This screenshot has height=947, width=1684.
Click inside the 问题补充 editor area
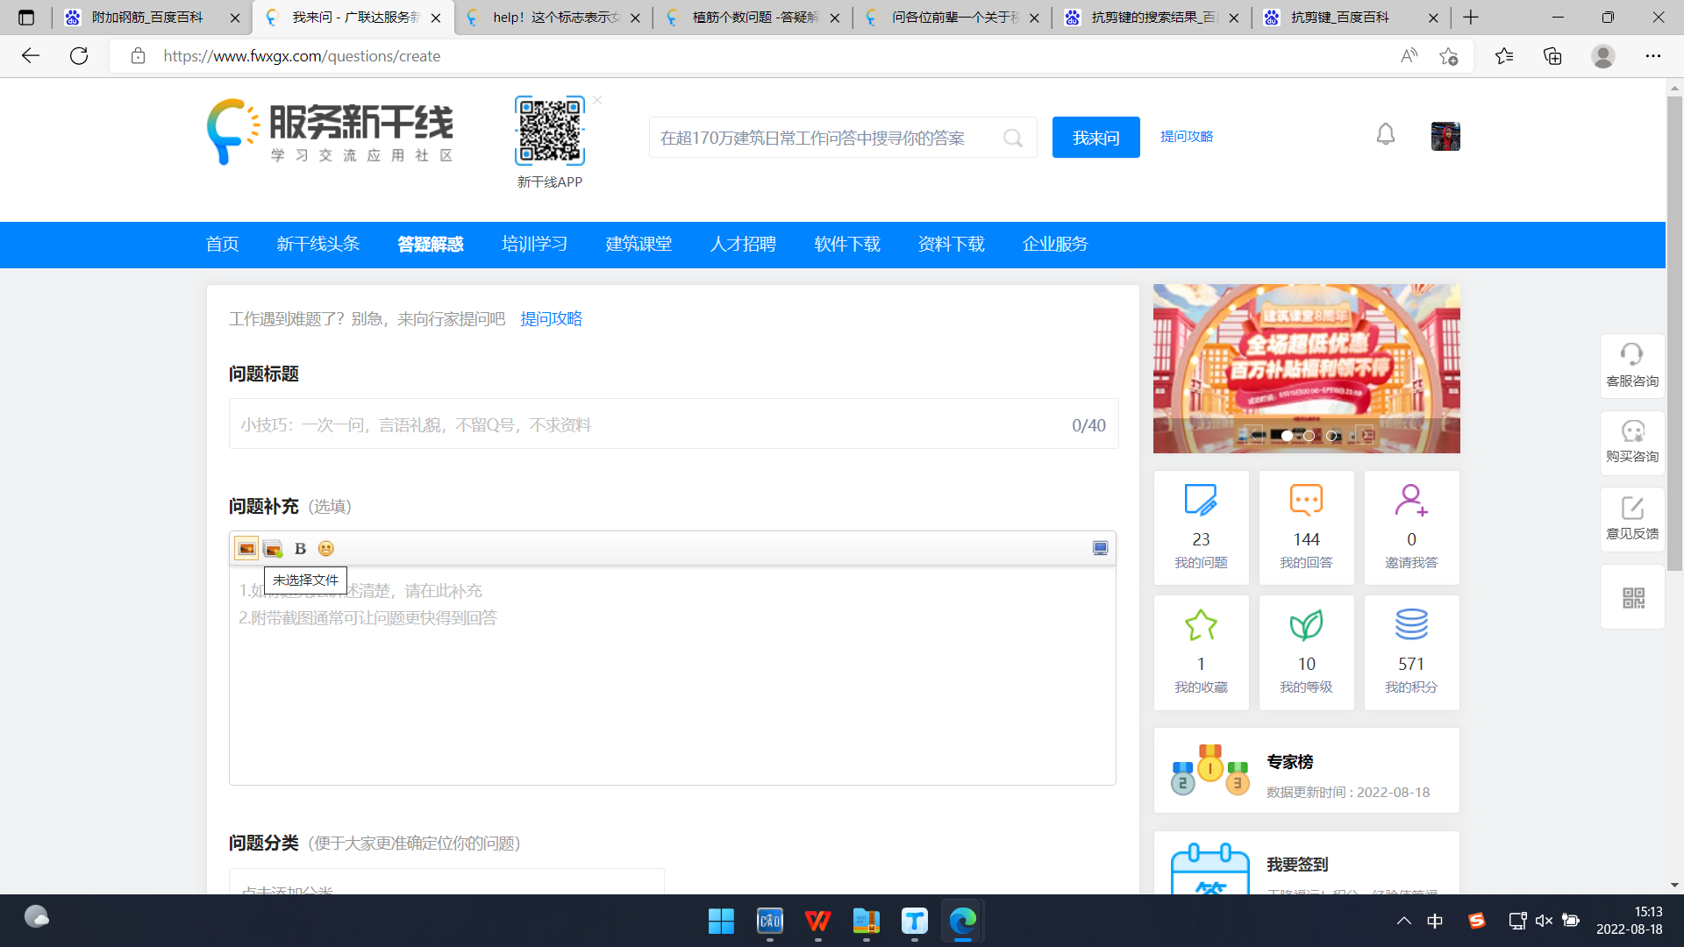673,675
